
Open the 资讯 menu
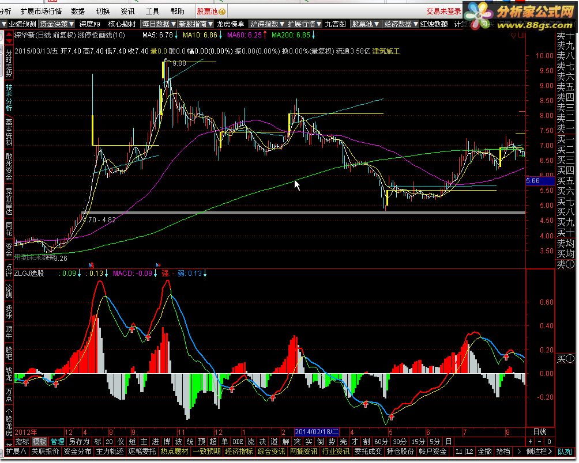tap(128, 12)
